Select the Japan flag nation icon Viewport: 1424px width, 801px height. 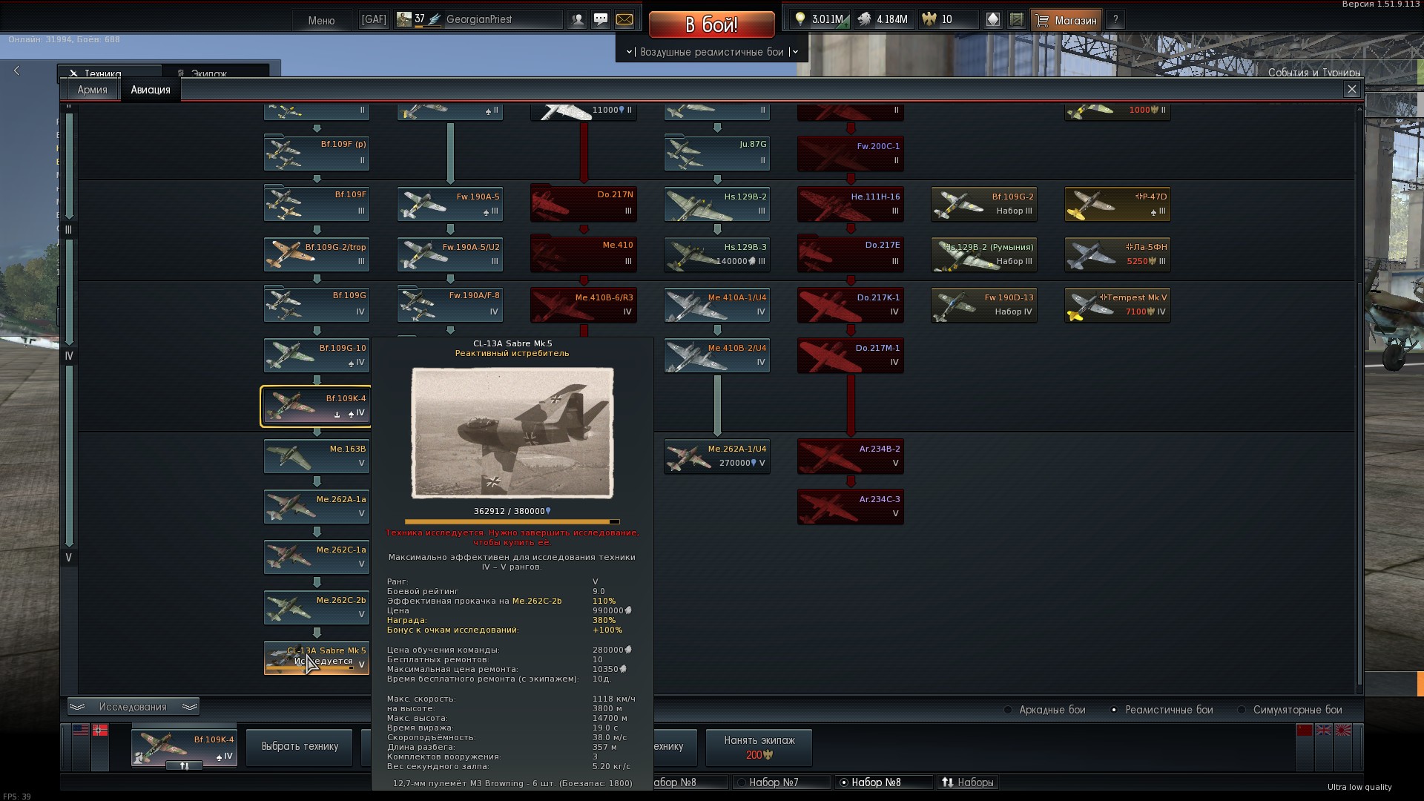pyautogui.click(x=1343, y=731)
